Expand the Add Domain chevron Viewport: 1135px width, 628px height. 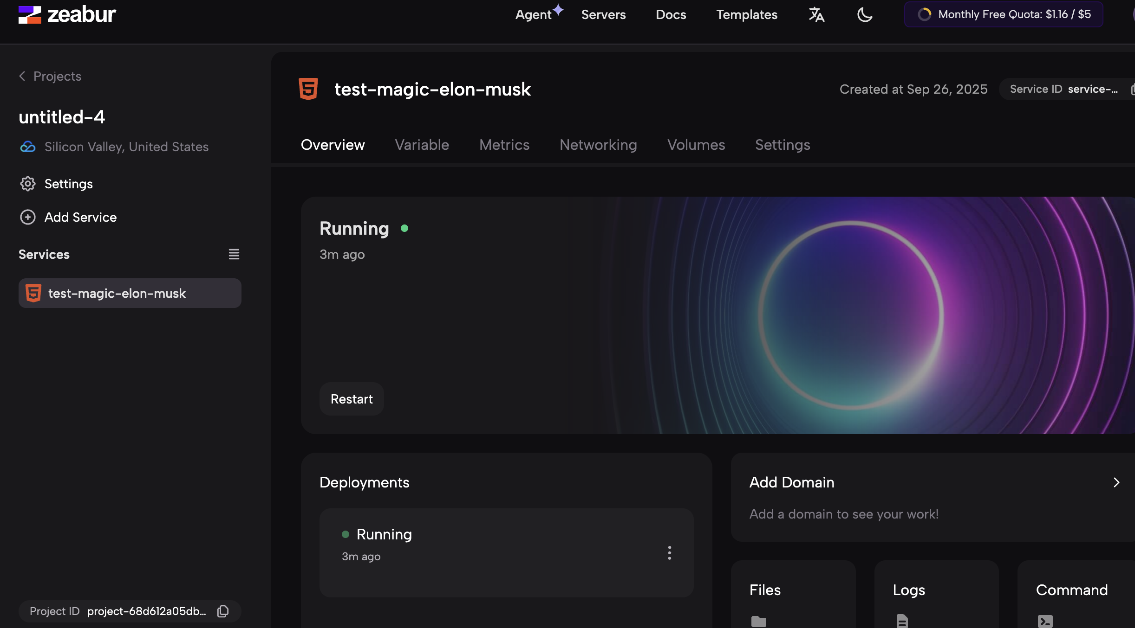point(1116,482)
